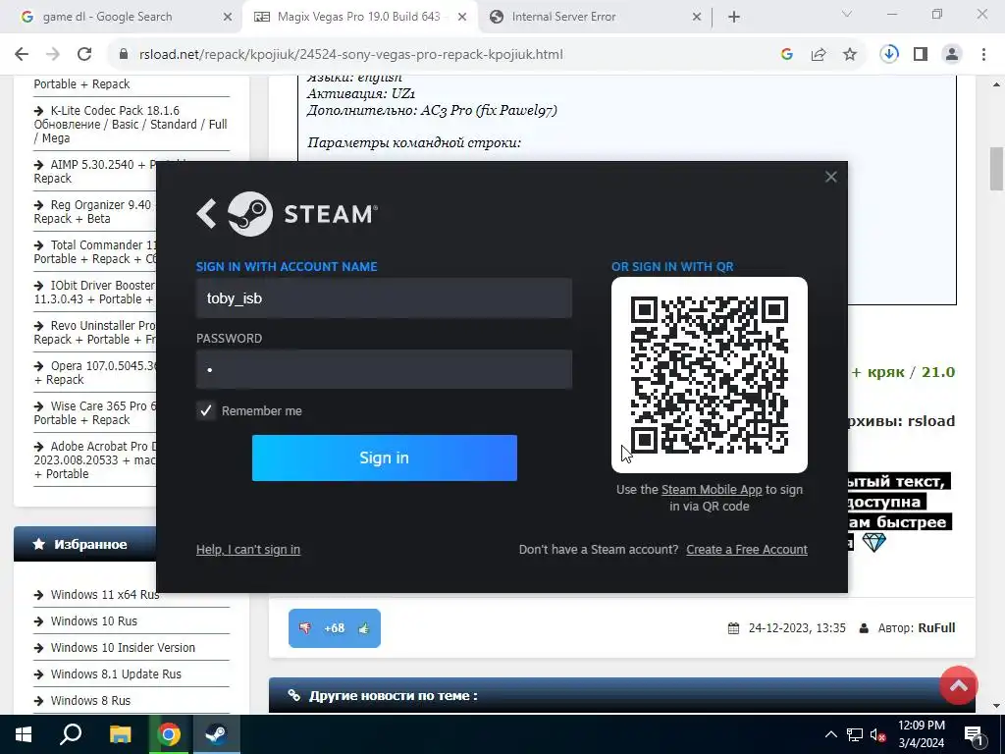This screenshot has width=1005, height=754.
Task: Open the Chrome downloads icon
Action: (x=889, y=55)
